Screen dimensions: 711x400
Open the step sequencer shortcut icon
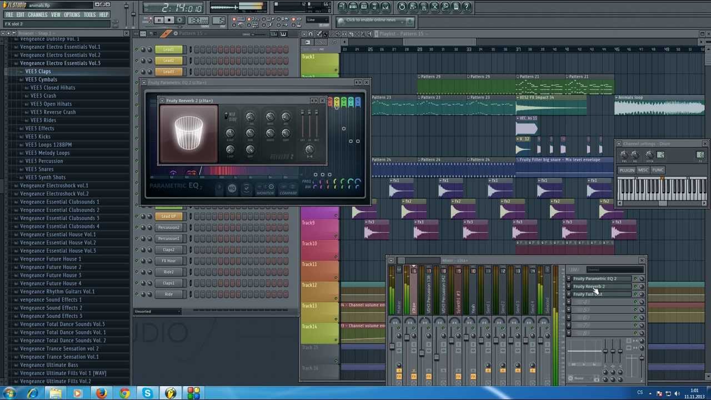353,7
